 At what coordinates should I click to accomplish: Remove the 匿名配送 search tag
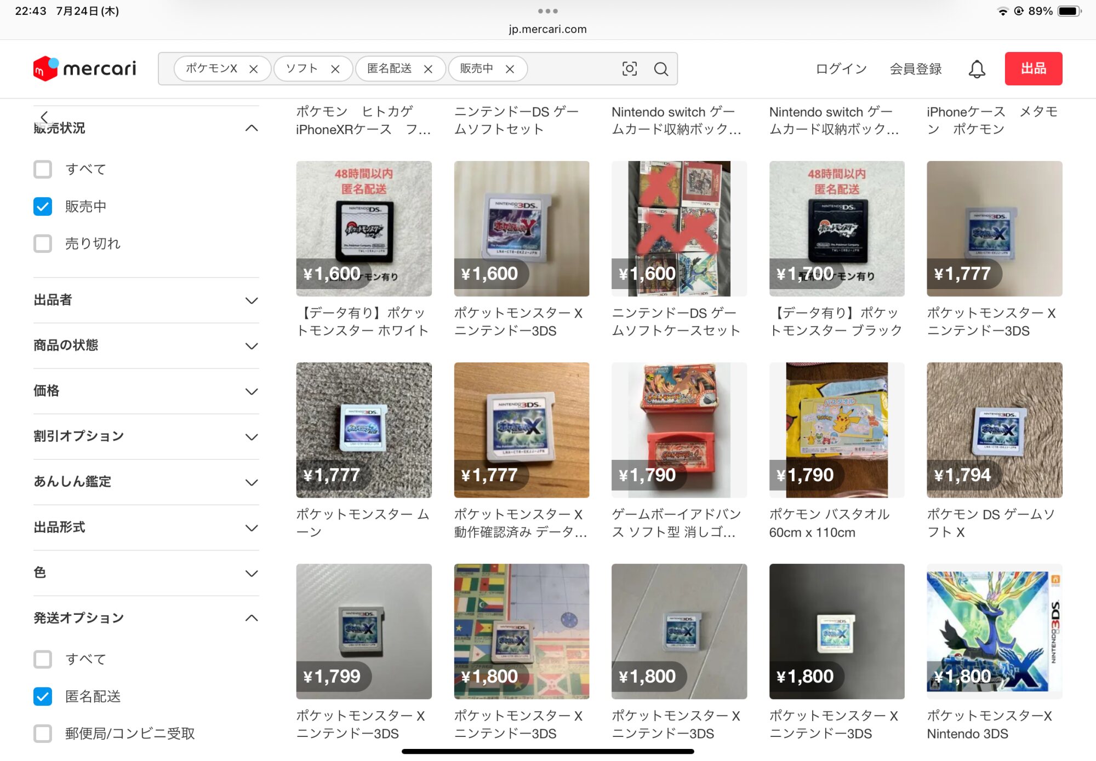(428, 69)
